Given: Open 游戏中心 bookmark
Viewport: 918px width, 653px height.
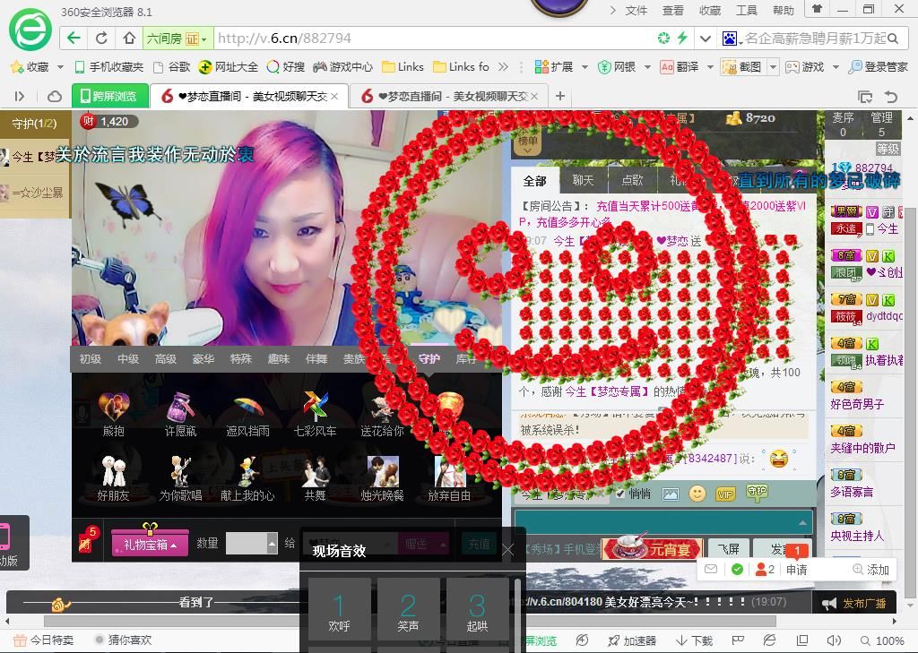Looking at the screenshot, I should [343, 67].
